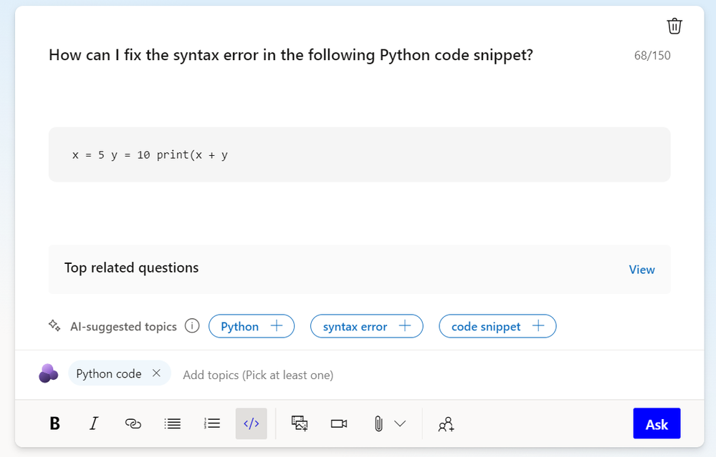Insert a hyperlink

[x=133, y=423]
